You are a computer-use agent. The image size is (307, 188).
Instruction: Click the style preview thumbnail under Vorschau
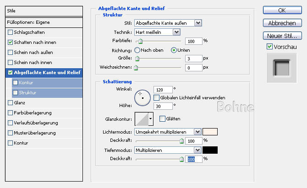[x=280, y=68]
